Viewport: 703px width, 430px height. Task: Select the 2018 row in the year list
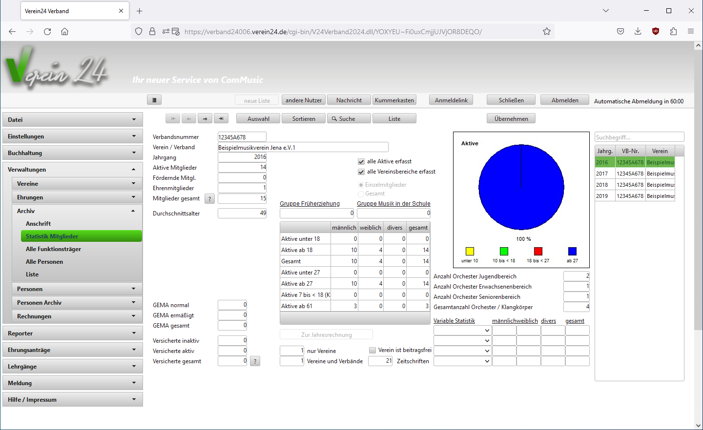pyautogui.click(x=635, y=185)
